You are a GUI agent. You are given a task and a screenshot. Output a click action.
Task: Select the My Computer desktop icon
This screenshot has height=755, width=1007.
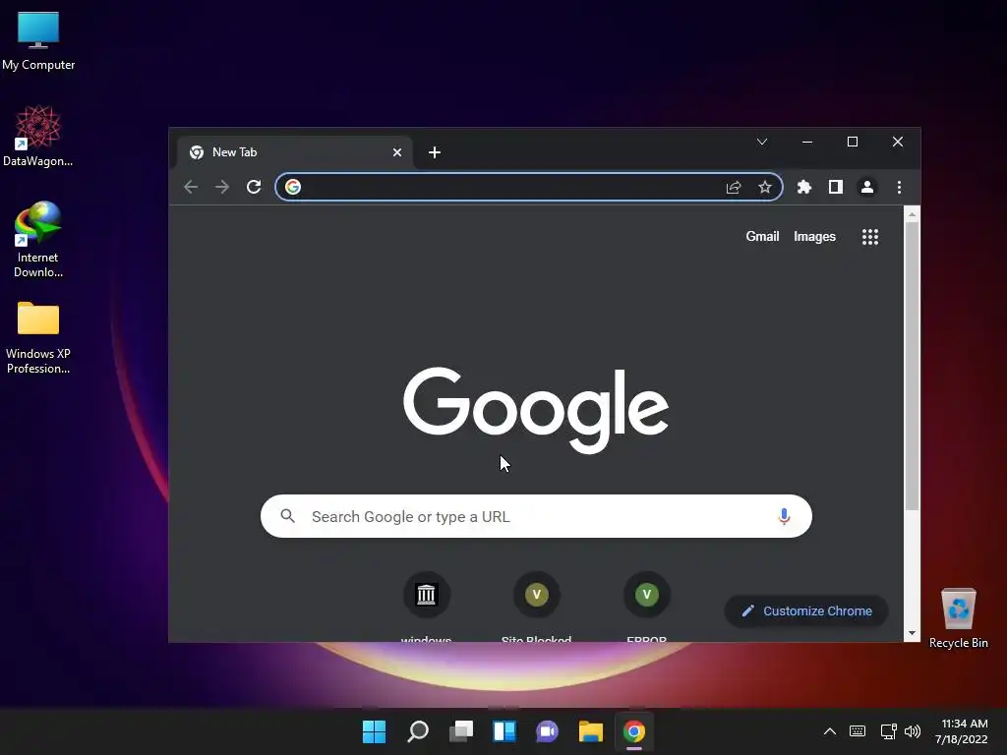38,40
